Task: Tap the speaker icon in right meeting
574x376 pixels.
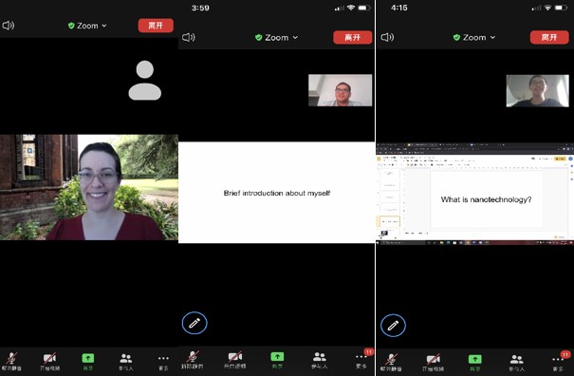Action: coord(387,37)
